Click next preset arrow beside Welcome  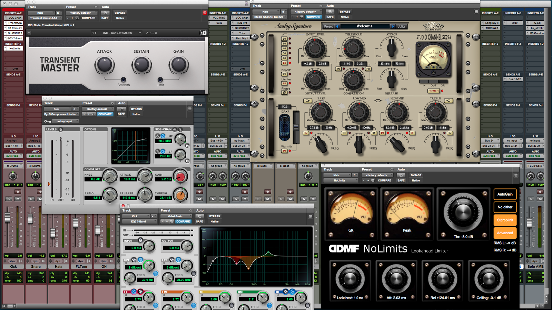pyautogui.click(x=393, y=26)
